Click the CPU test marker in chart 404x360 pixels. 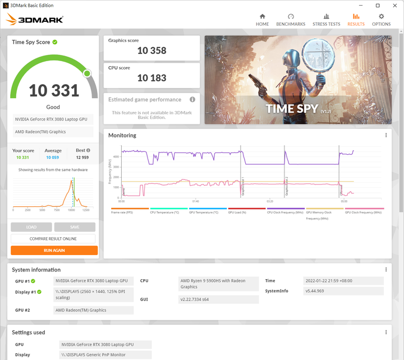pyautogui.click(x=341, y=191)
